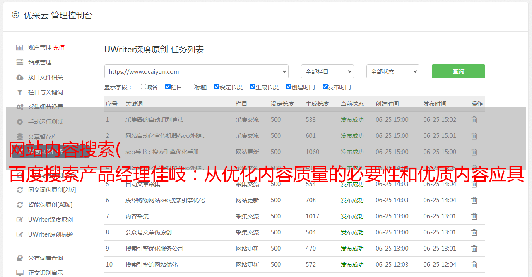The width and height of the screenshot is (532, 277).
Task: Click the database icon for 文章暂存库
Action: pyautogui.click(x=19, y=137)
